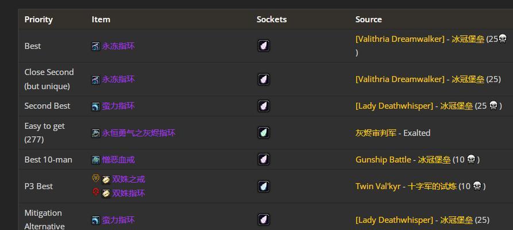Open the 憎恶血戒 item link

[118, 160]
